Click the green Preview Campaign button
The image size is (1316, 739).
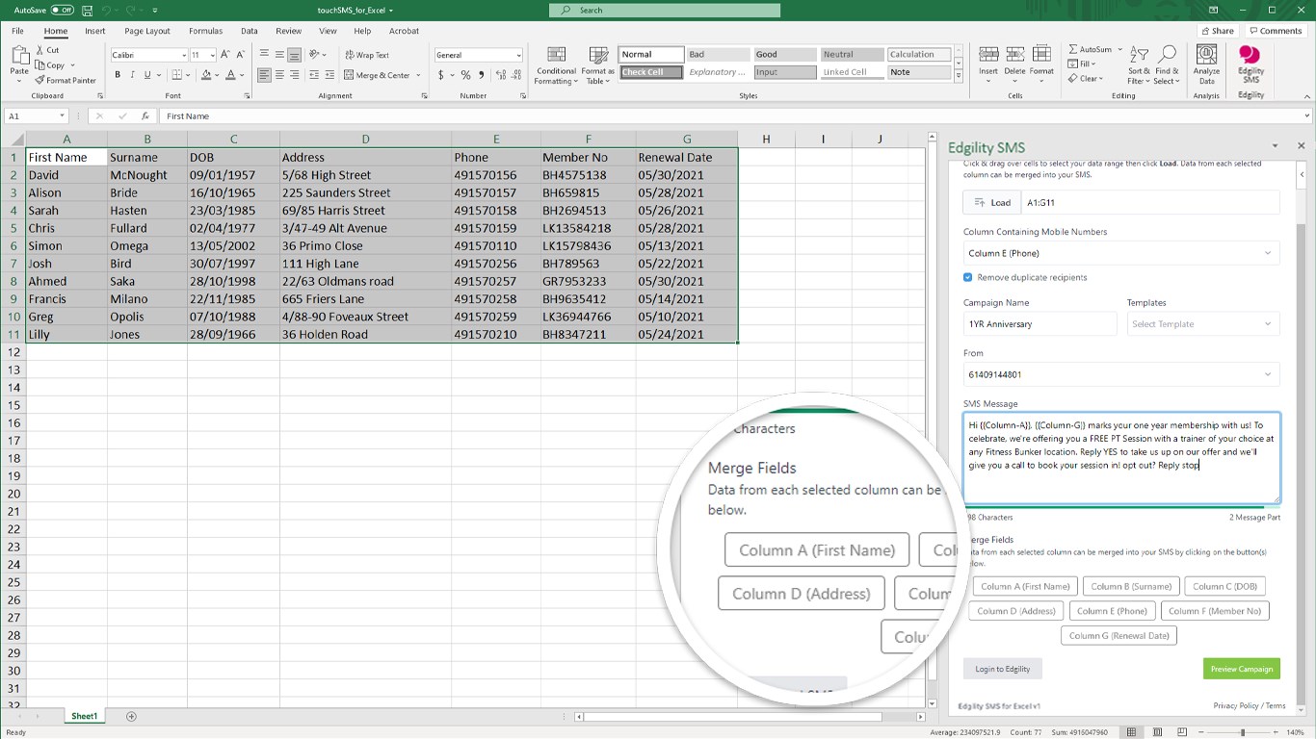[x=1241, y=669]
